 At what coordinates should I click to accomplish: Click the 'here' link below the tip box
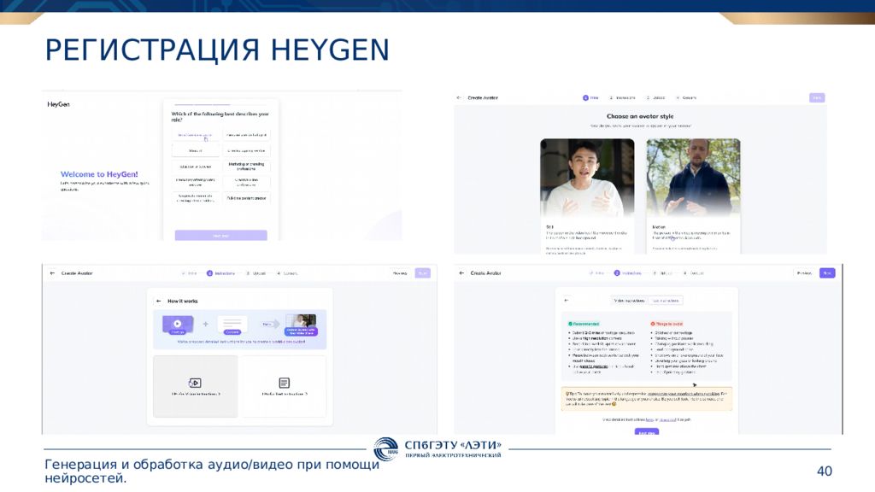pos(649,419)
